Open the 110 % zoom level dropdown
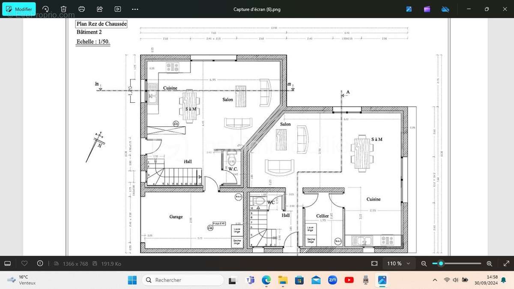The height and width of the screenshot is (289, 514). pos(399,264)
